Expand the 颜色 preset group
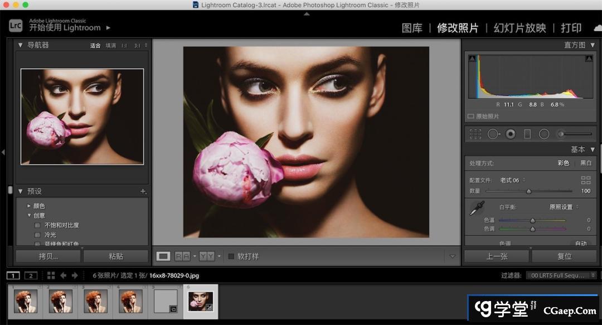This screenshot has width=602, height=325. 29,206
